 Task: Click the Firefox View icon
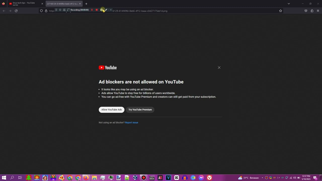click(3, 4)
